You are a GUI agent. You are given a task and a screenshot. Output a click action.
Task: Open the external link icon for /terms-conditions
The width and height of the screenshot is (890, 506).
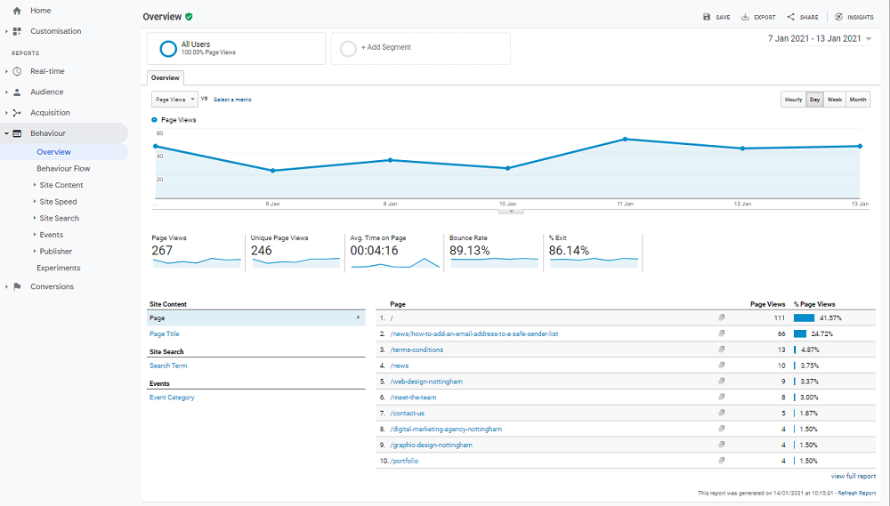722,349
